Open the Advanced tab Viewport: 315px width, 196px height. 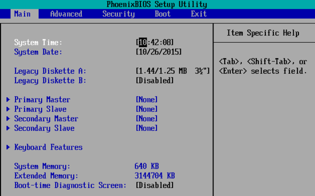pyautogui.click(x=66, y=14)
